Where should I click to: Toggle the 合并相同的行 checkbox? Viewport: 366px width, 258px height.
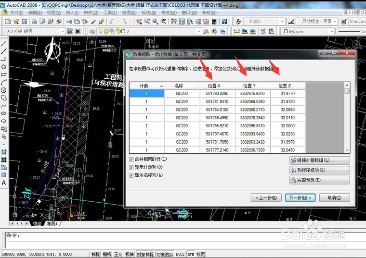click(131, 160)
